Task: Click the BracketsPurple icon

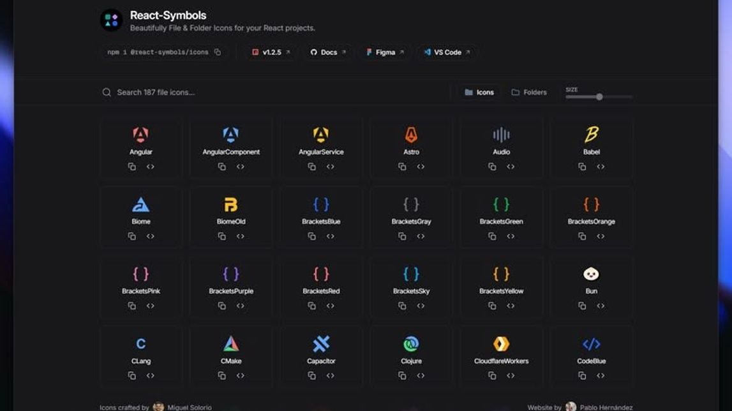Action: pyautogui.click(x=230, y=274)
